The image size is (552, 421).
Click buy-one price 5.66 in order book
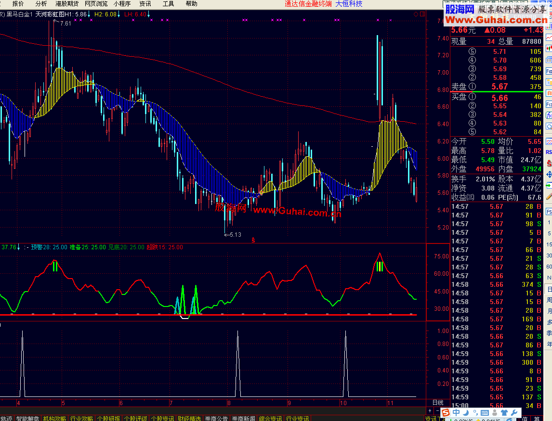(x=499, y=98)
